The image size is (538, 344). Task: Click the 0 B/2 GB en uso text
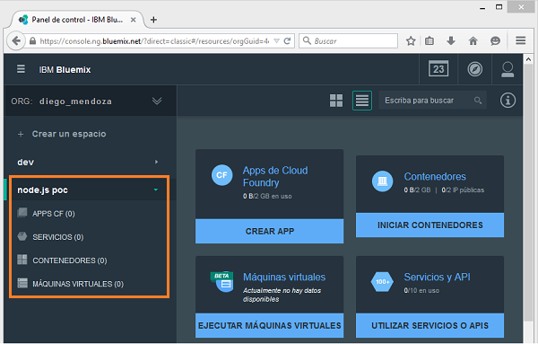pos(267,196)
